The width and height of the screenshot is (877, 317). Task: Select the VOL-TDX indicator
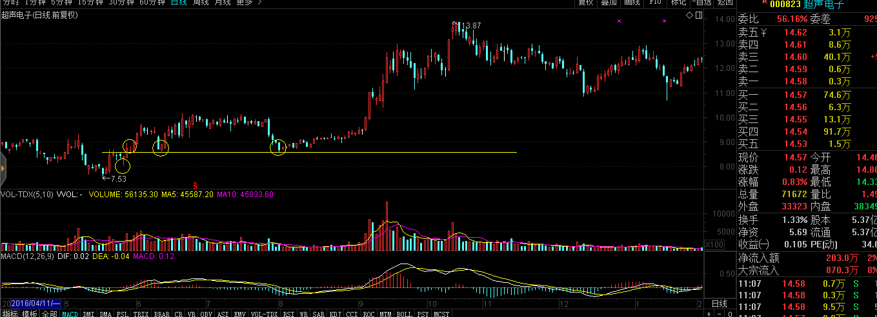pyautogui.click(x=265, y=314)
